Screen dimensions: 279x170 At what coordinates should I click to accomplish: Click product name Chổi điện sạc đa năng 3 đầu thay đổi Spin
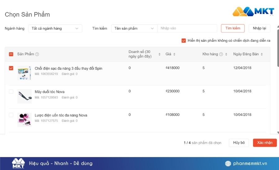[69, 69]
